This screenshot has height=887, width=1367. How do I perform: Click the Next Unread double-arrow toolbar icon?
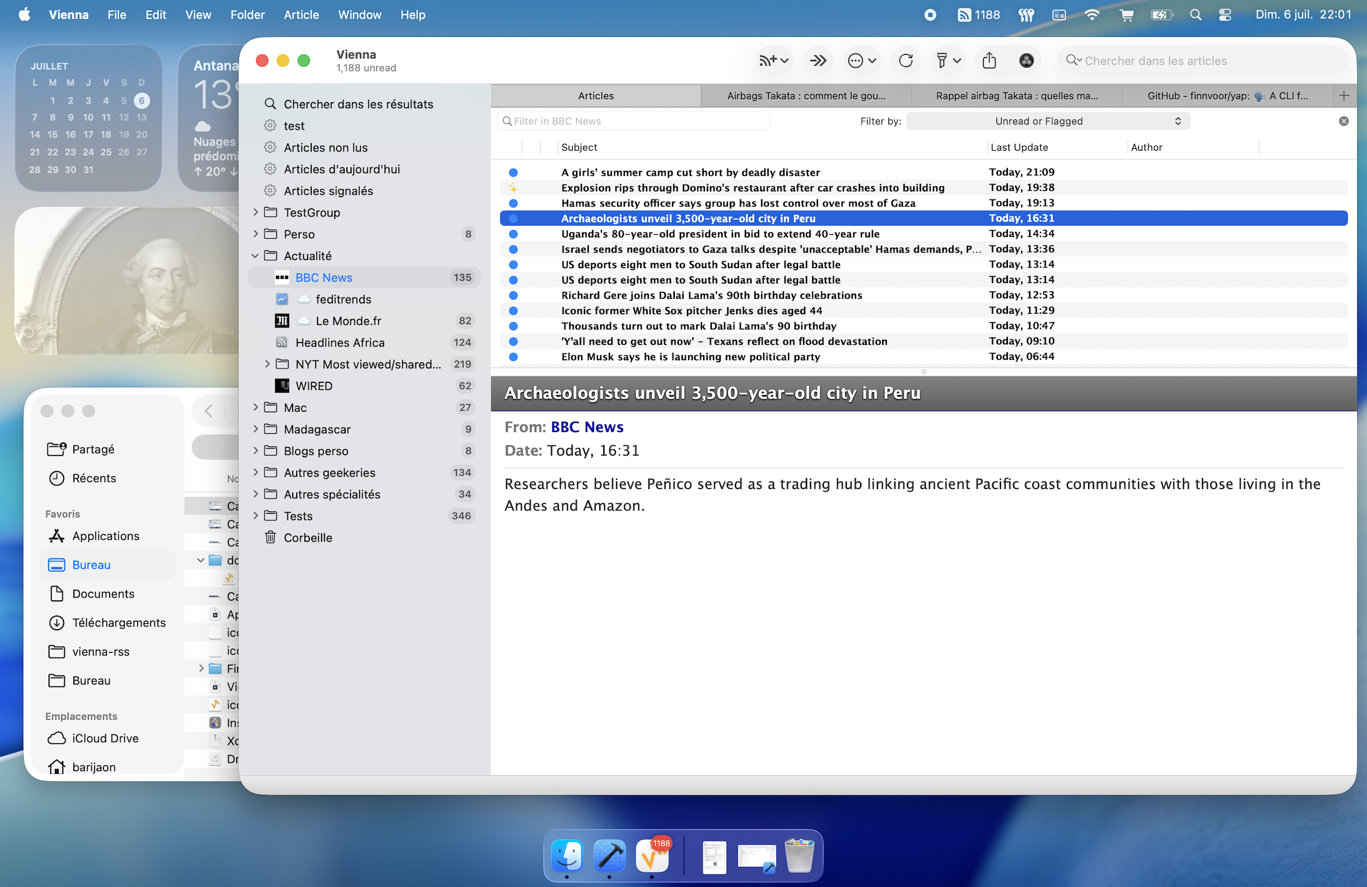(818, 61)
